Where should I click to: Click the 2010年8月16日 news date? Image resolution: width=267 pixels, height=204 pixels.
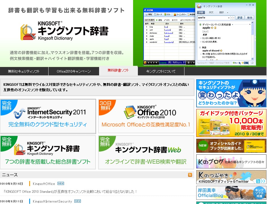[12, 184]
